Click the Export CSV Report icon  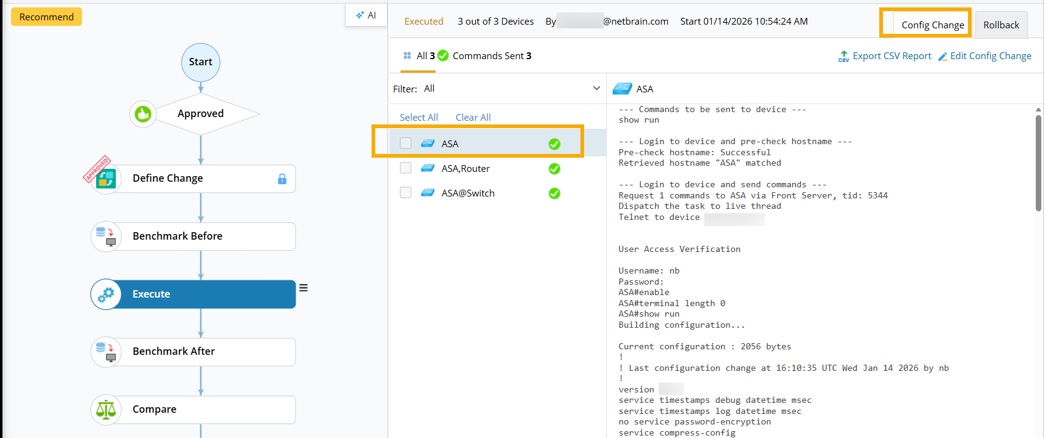pyautogui.click(x=844, y=56)
